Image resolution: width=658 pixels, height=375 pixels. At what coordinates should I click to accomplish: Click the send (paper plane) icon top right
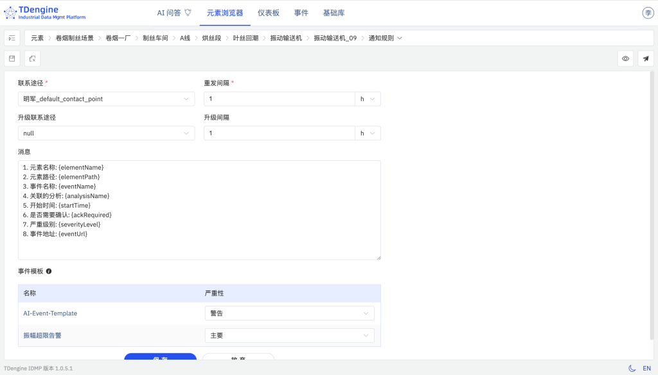click(646, 58)
